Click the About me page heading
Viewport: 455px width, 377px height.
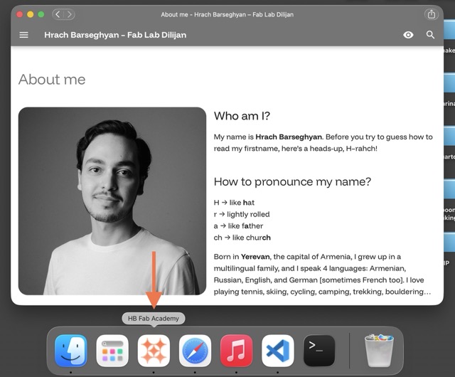coord(52,79)
